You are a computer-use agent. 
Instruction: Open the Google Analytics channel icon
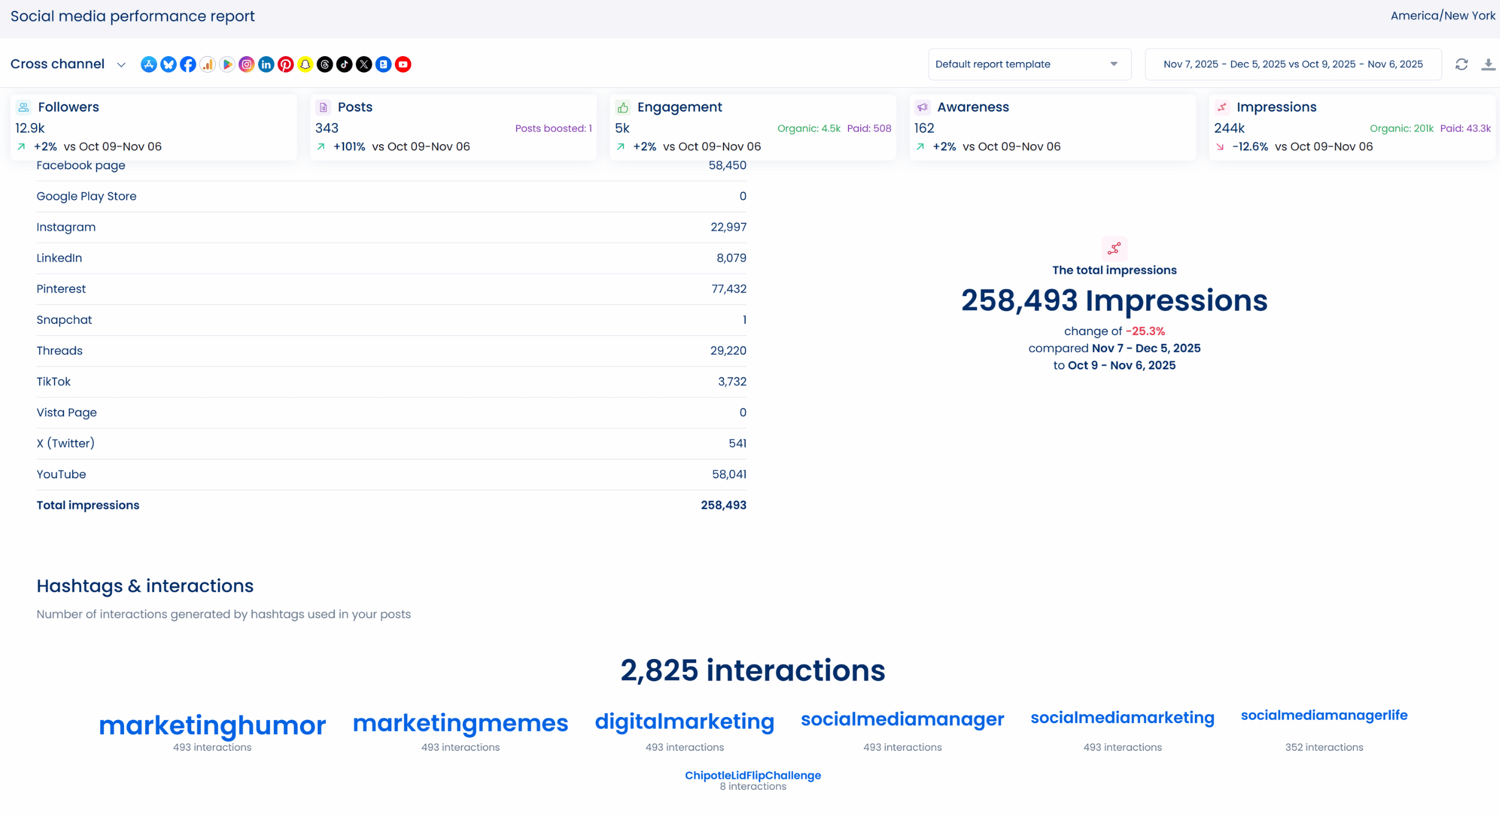click(207, 64)
